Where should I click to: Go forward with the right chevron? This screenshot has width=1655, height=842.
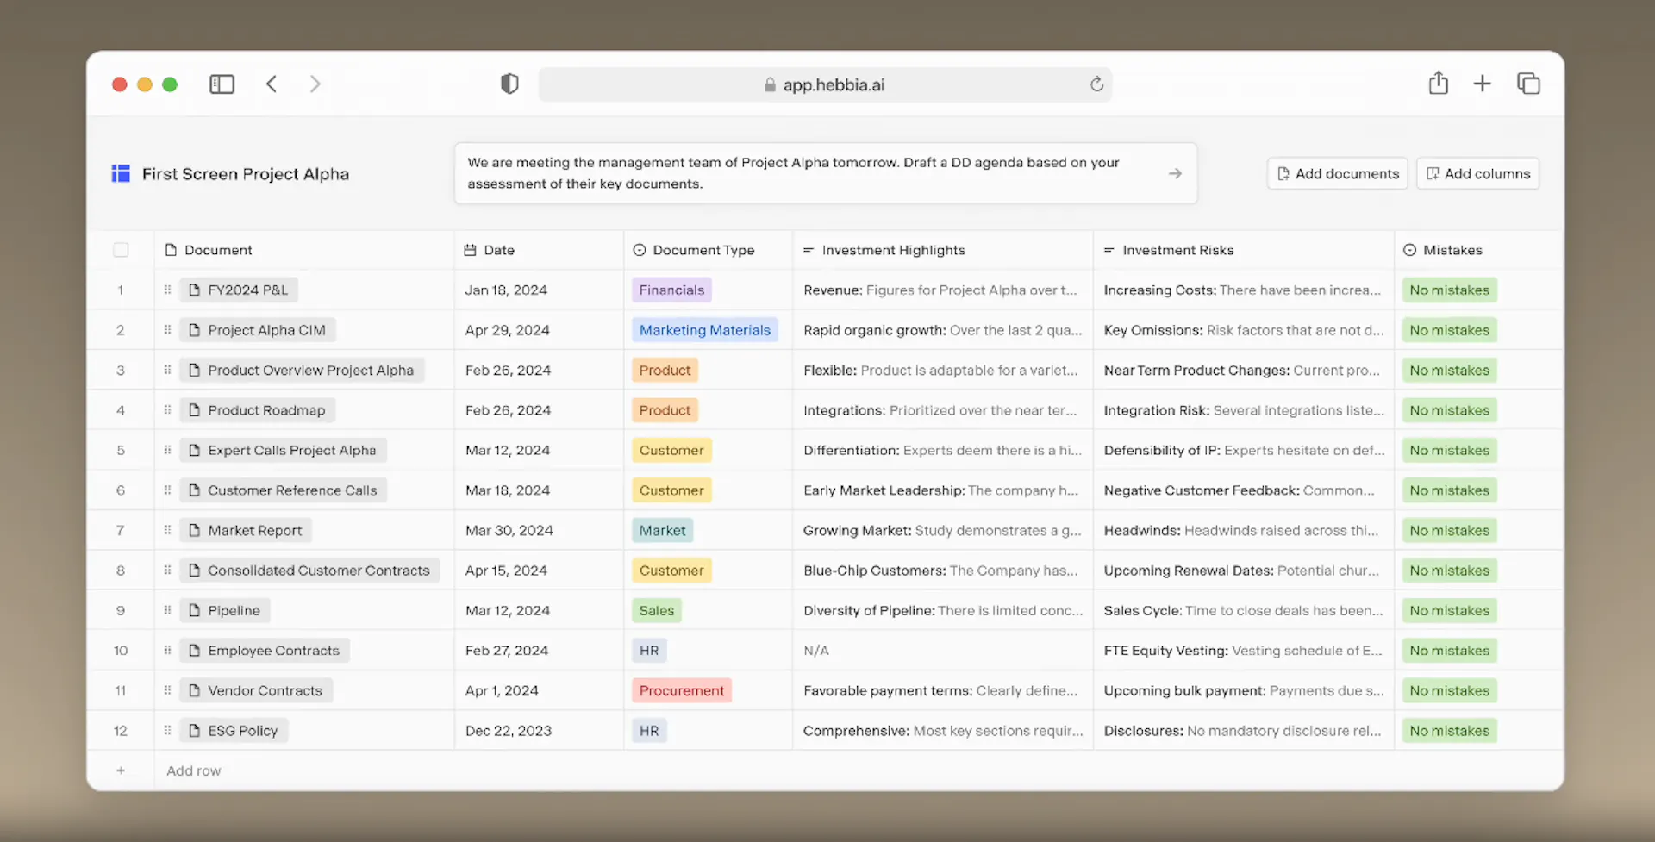pyautogui.click(x=315, y=84)
